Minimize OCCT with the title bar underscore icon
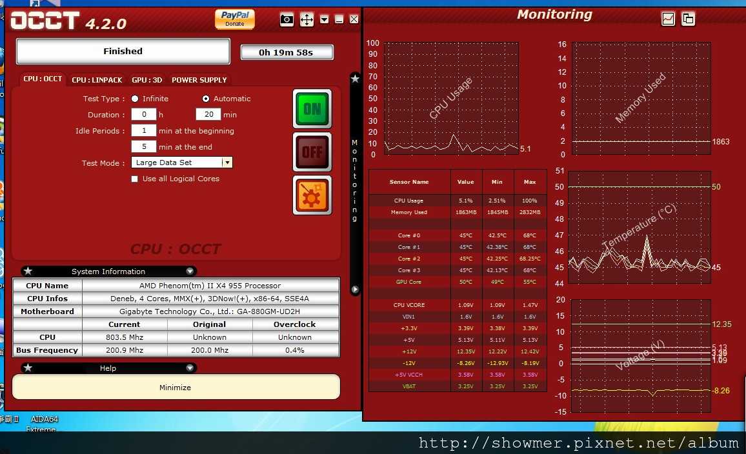 (x=339, y=19)
